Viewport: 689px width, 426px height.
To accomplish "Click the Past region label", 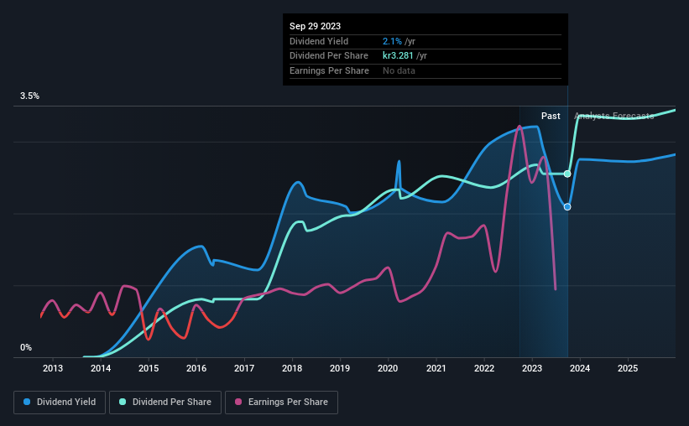I will click(551, 116).
